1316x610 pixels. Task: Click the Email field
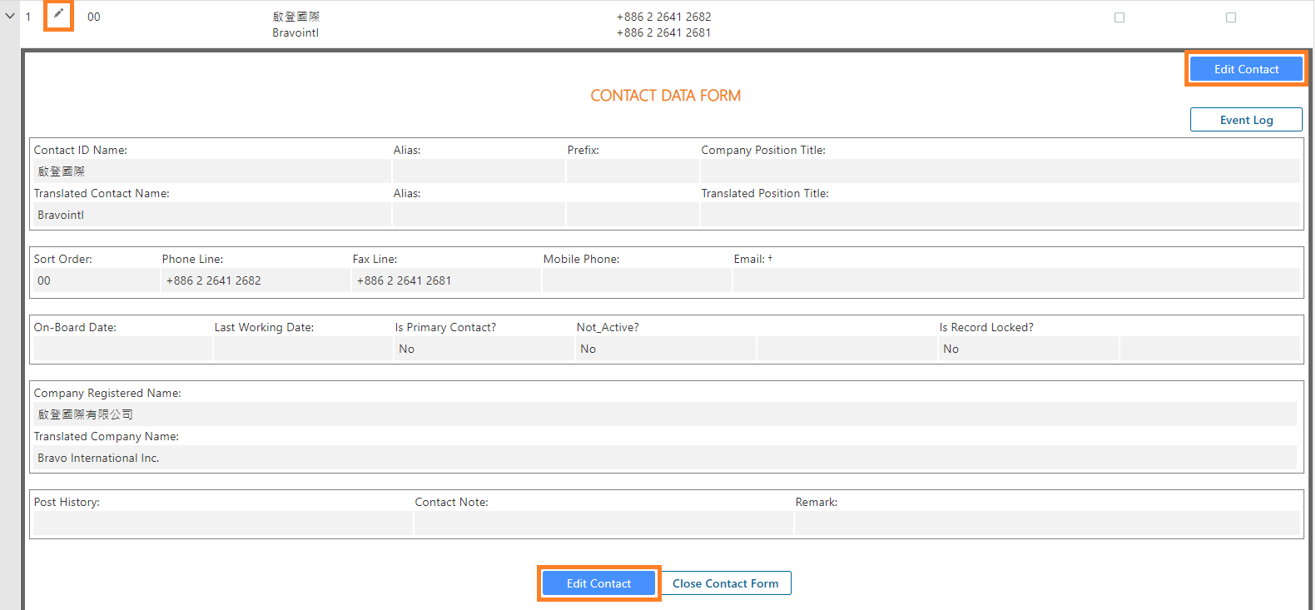click(1016, 280)
